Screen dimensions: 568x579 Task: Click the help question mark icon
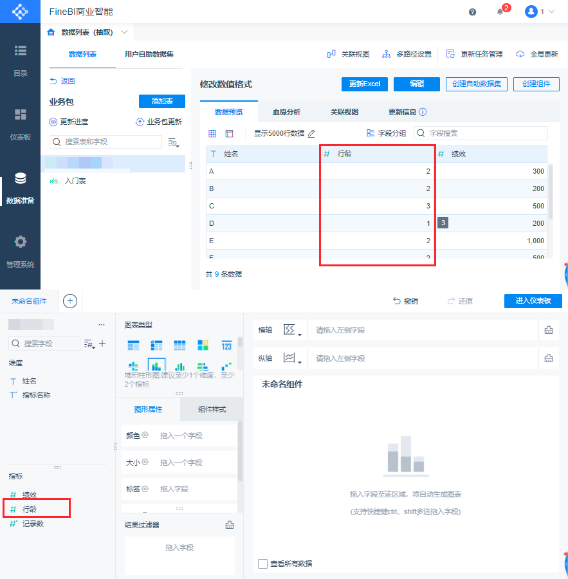(x=472, y=12)
